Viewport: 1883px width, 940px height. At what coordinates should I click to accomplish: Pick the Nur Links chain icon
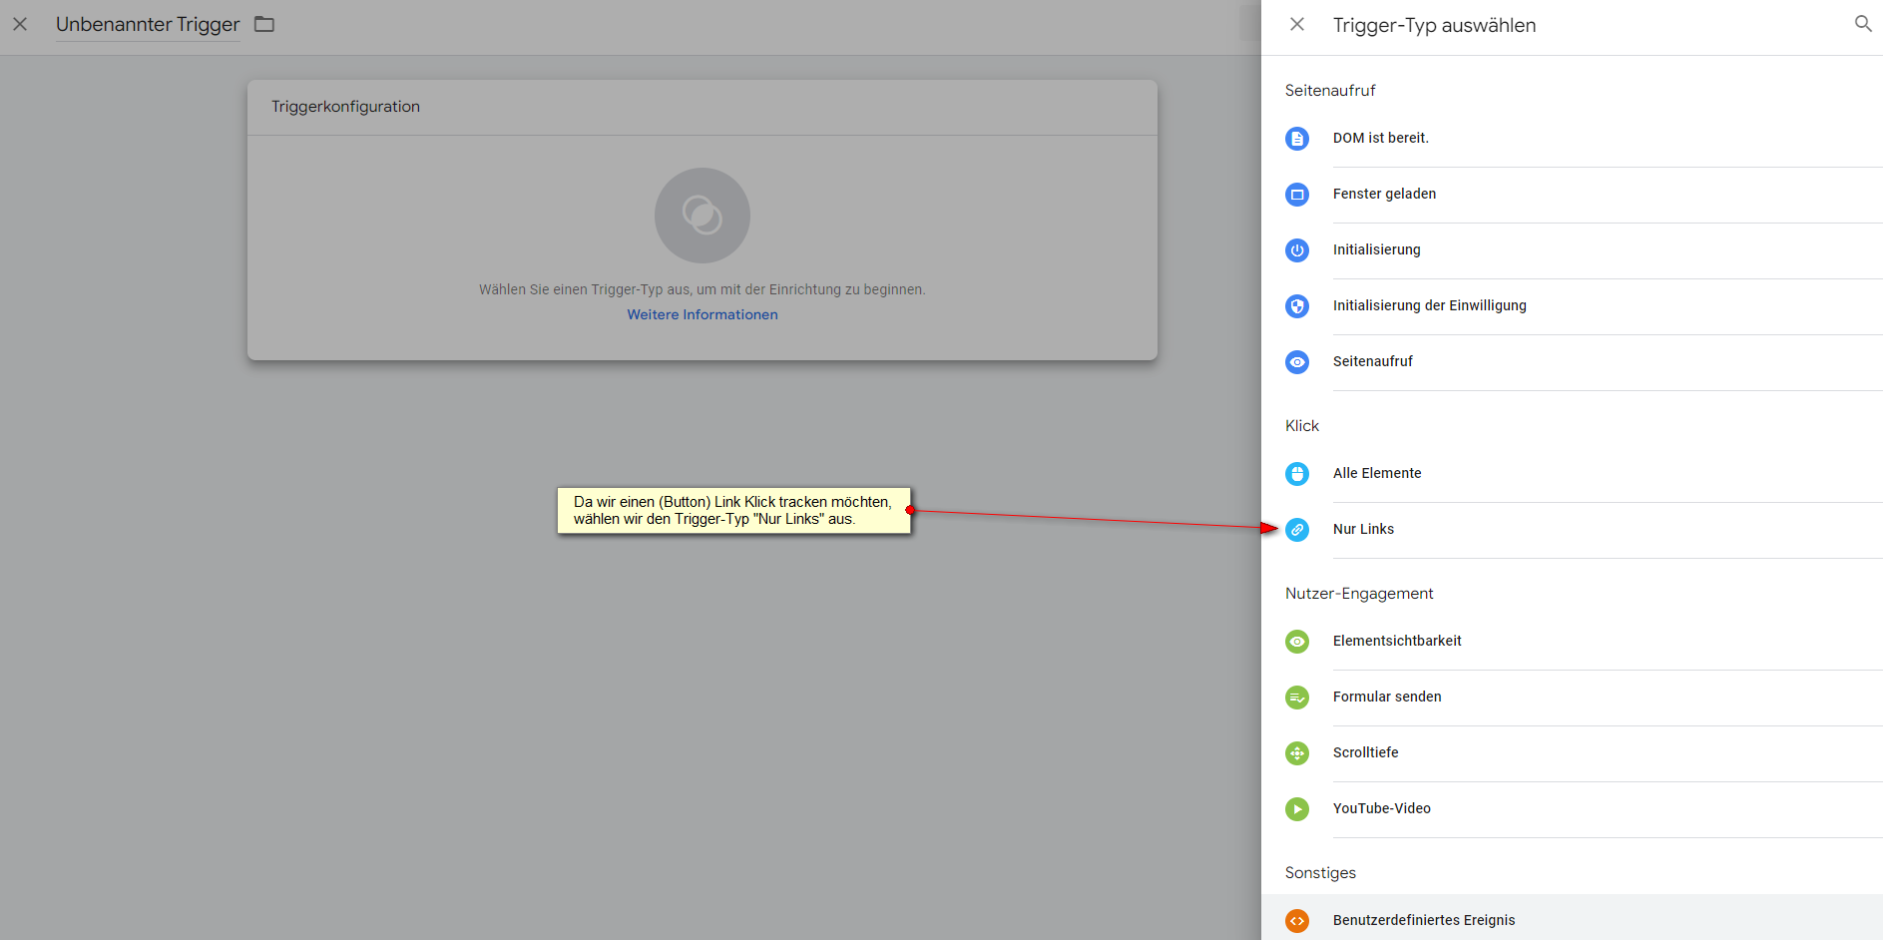pos(1297,530)
